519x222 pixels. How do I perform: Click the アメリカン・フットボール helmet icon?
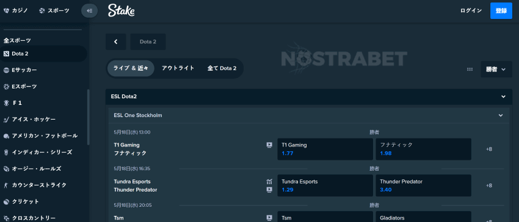click(x=6, y=136)
